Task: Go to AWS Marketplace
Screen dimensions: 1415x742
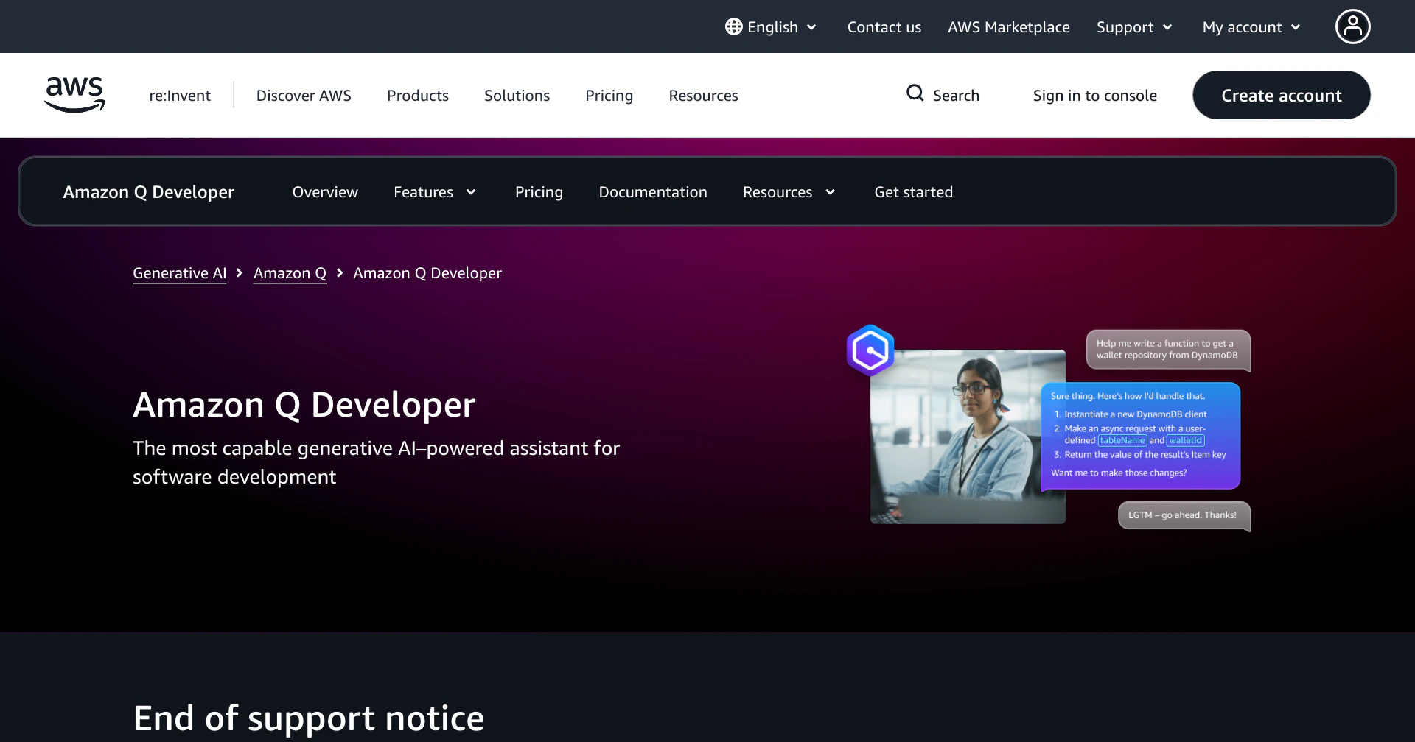Action: click(x=1008, y=27)
